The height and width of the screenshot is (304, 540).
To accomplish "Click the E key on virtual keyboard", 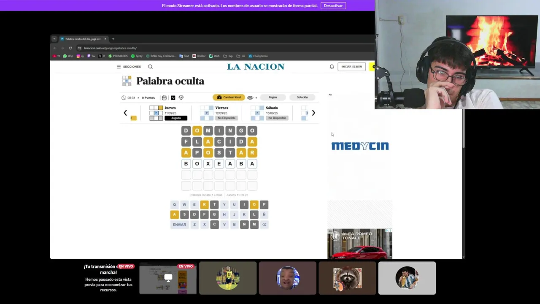I will [194, 204].
